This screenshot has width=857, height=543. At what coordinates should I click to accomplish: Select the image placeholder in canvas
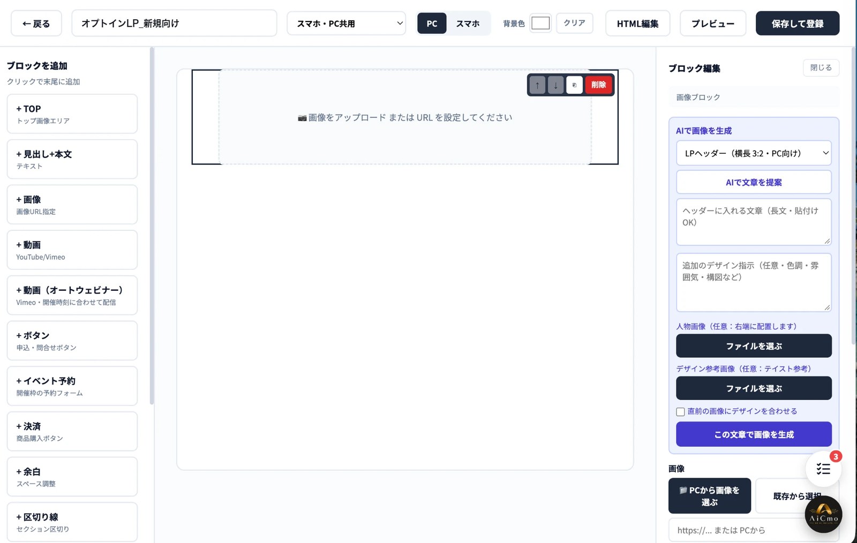point(405,117)
